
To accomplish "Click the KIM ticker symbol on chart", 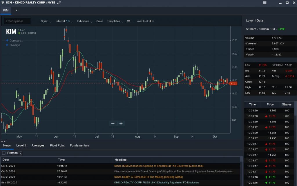I will [11, 31].
